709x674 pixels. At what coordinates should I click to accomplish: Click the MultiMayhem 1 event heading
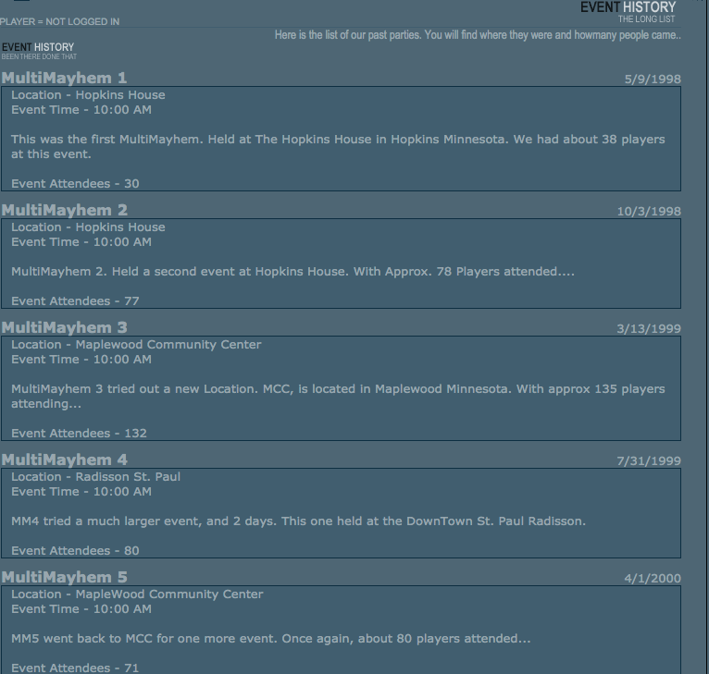(x=64, y=79)
